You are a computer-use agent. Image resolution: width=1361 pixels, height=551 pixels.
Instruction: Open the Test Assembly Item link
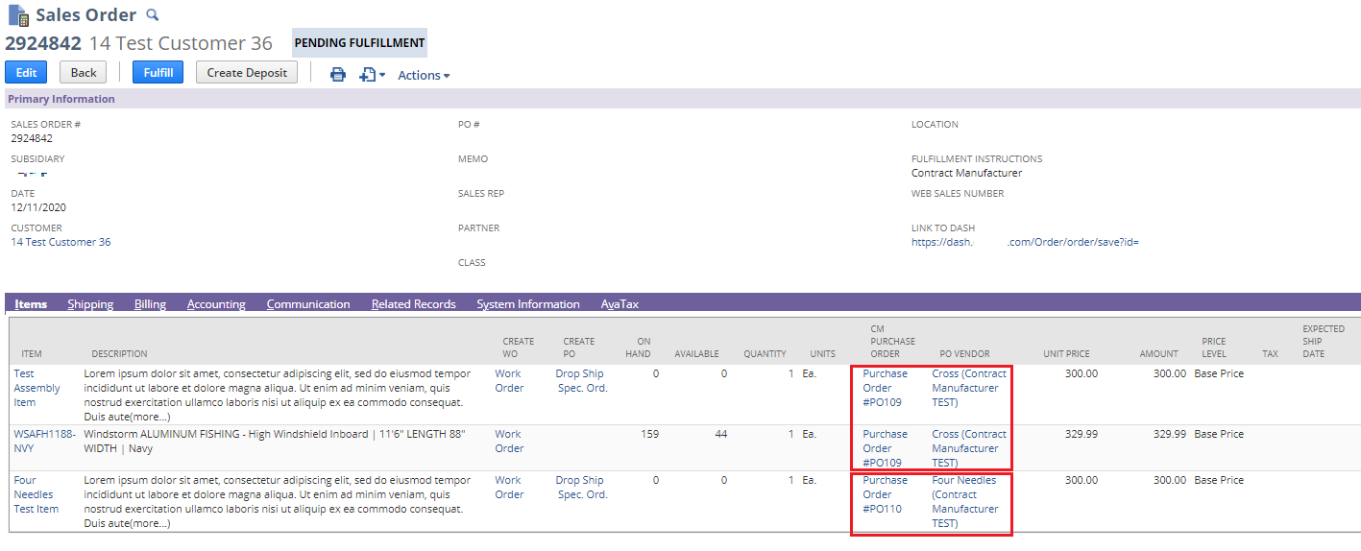pyautogui.click(x=36, y=388)
